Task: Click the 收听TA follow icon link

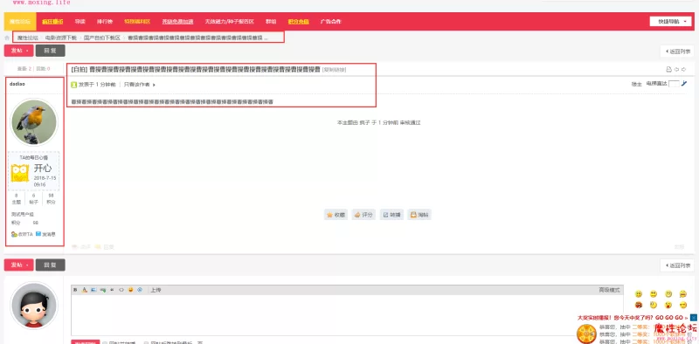Action: tap(23, 234)
